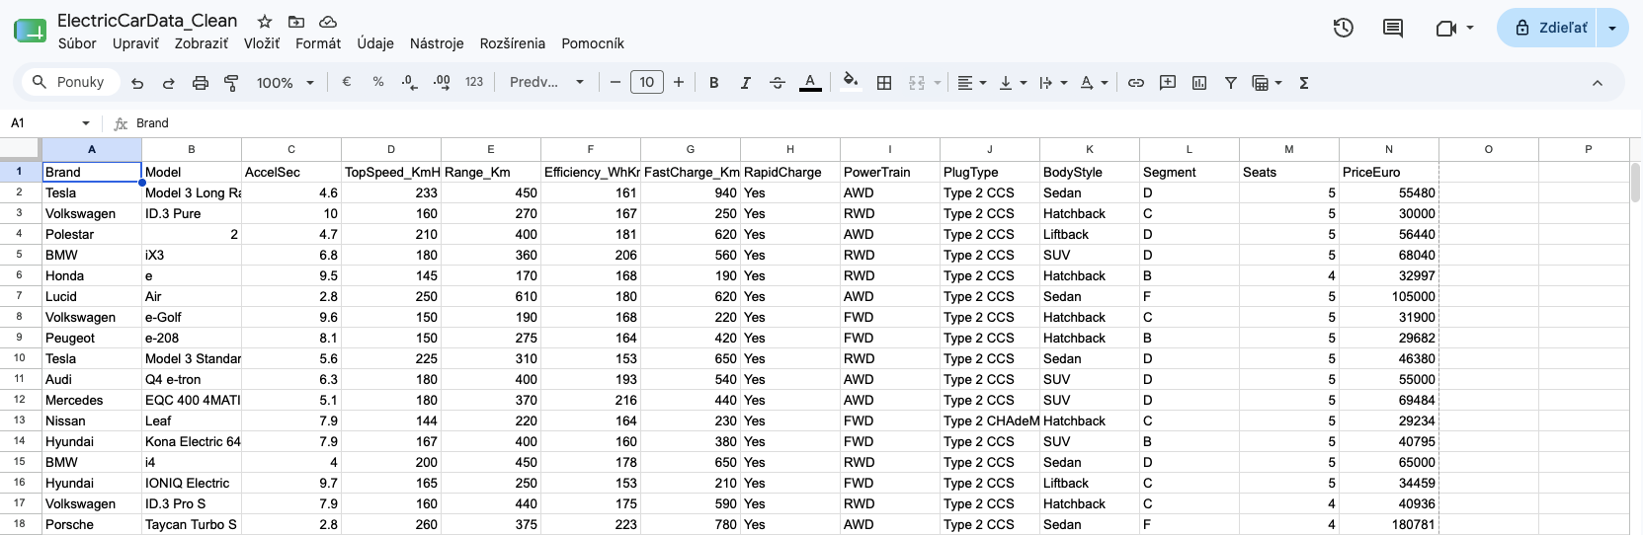Viewport: 1643px width, 535px height.
Task: Open the comments panel icon
Action: click(1393, 28)
